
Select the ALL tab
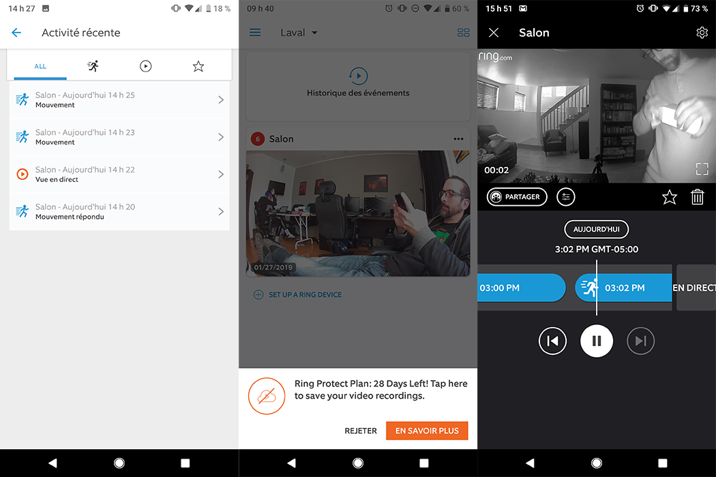pyautogui.click(x=40, y=66)
